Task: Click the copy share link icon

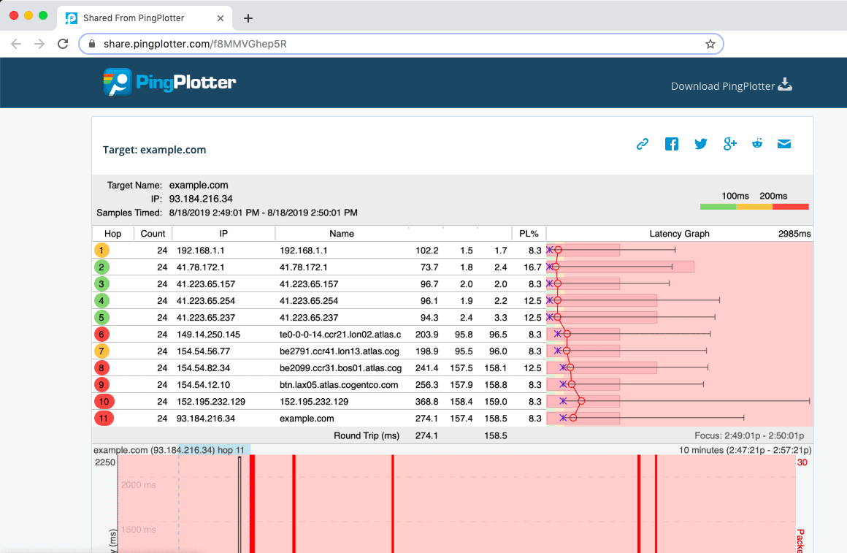Action: coord(643,144)
